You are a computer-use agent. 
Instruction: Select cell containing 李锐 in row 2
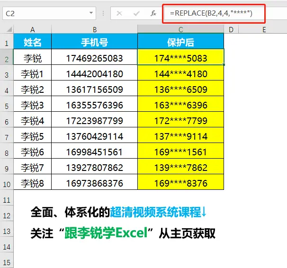[32, 57]
